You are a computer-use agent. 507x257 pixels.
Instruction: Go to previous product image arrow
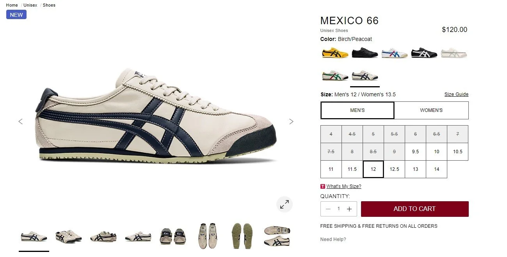click(21, 121)
